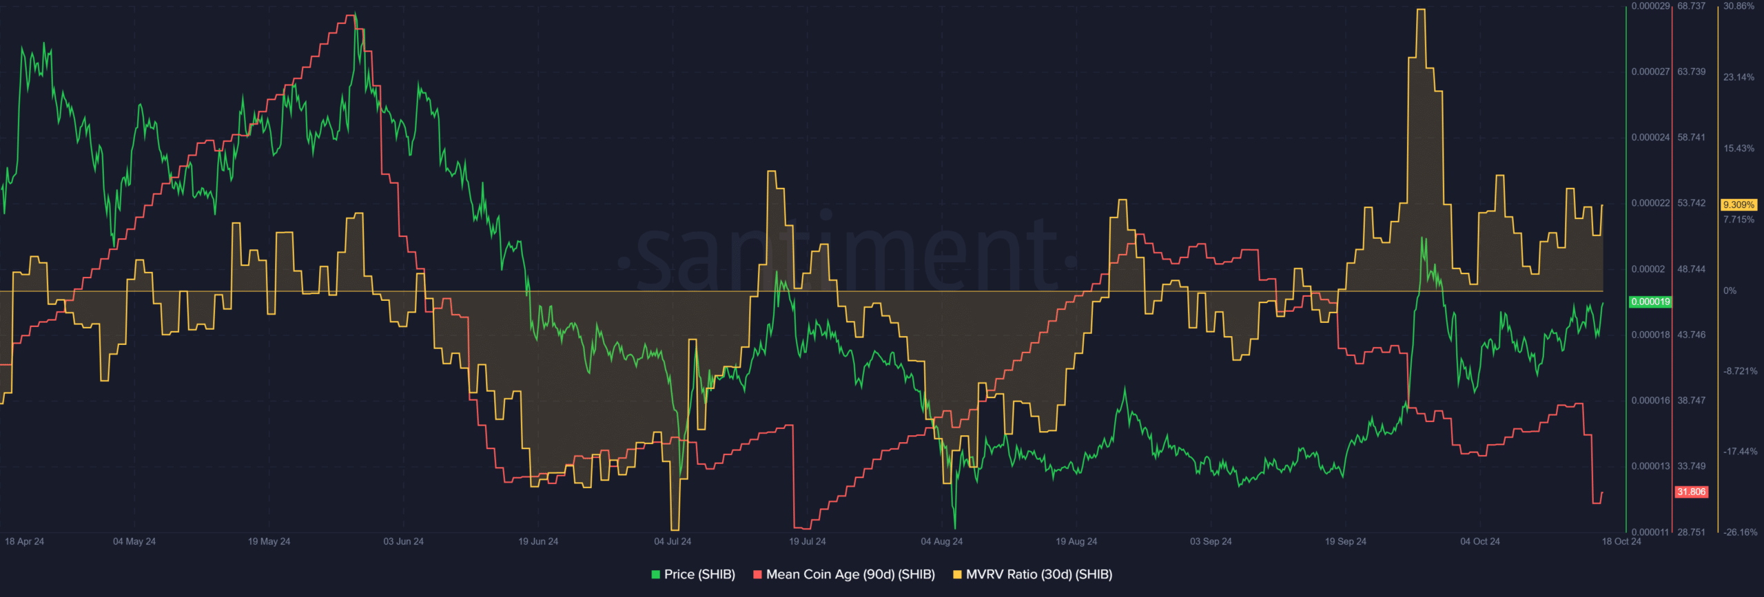Click the -26.16% MVRV axis value
The width and height of the screenshot is (1764, 597).
(x=1740, y=532)
